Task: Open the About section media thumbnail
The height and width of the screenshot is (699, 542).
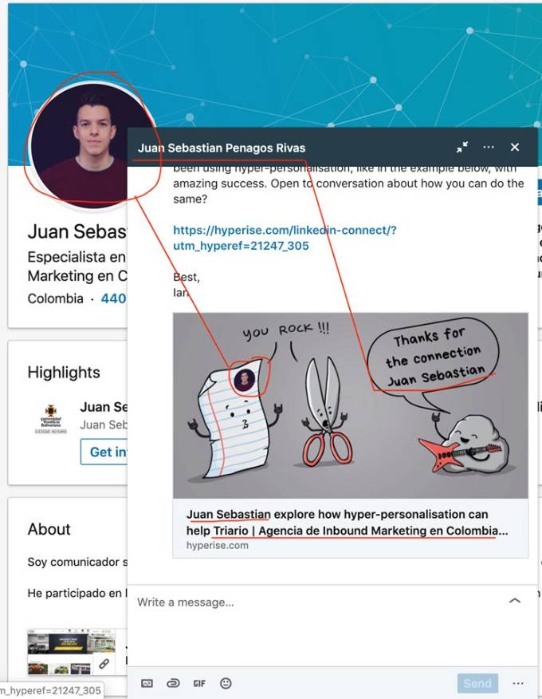Action: click(x=71, y=651)
